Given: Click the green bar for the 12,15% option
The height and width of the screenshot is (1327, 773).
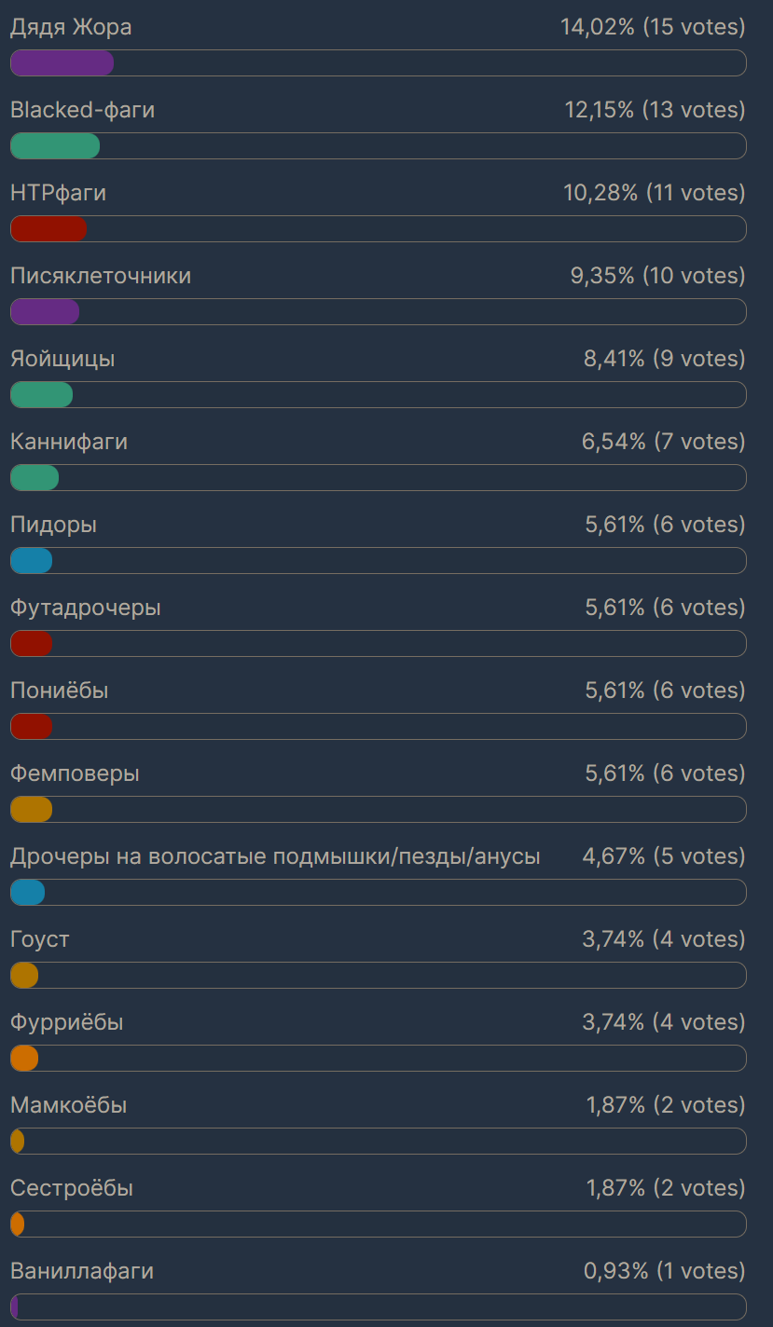Looking at the screenshot, I should [55, 145].
